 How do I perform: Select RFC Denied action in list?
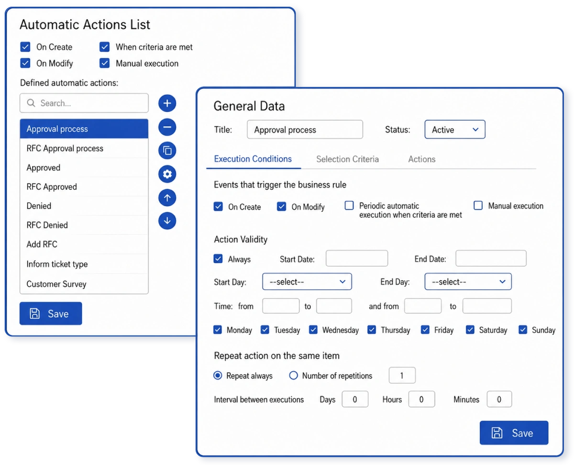(84, 225)
